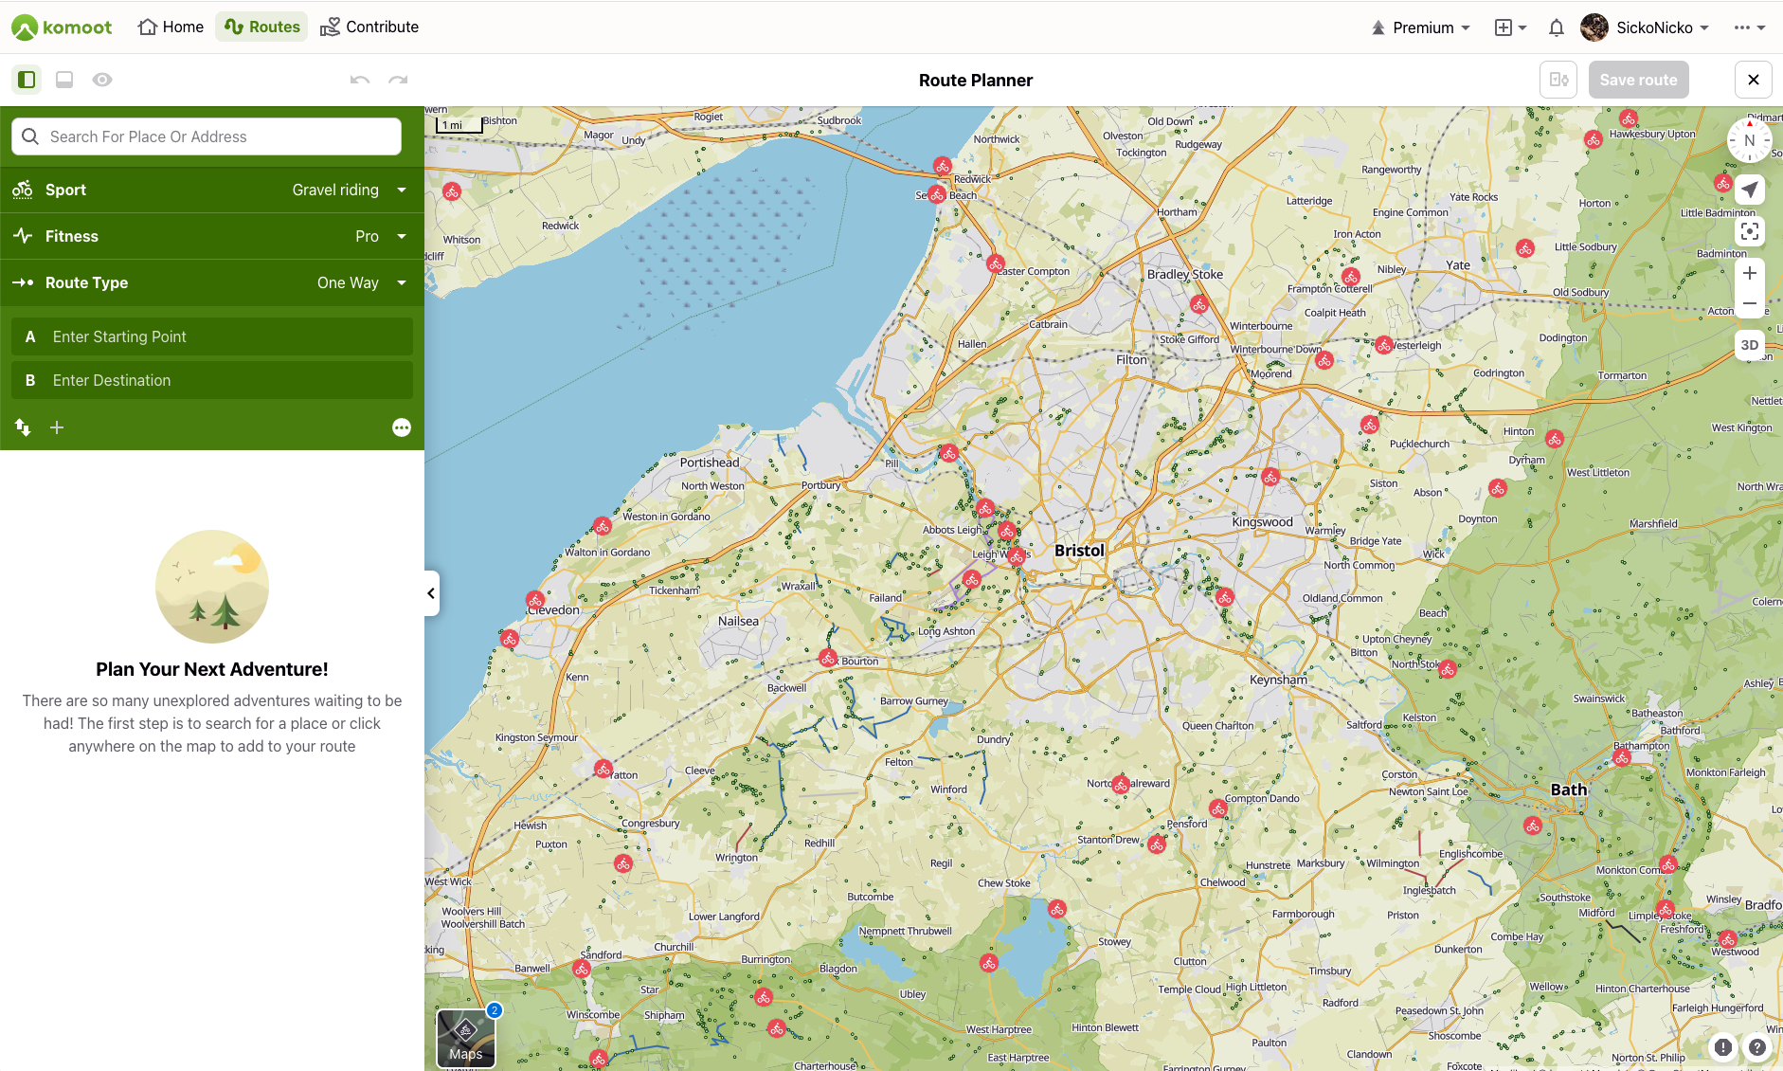Center the map on my location
The width and height of the screenshot is (1783, 1071).
(x=1750, y=190)
